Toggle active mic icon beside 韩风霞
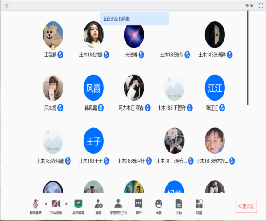This screenshot has width=266, height=221. pos(101,108)
